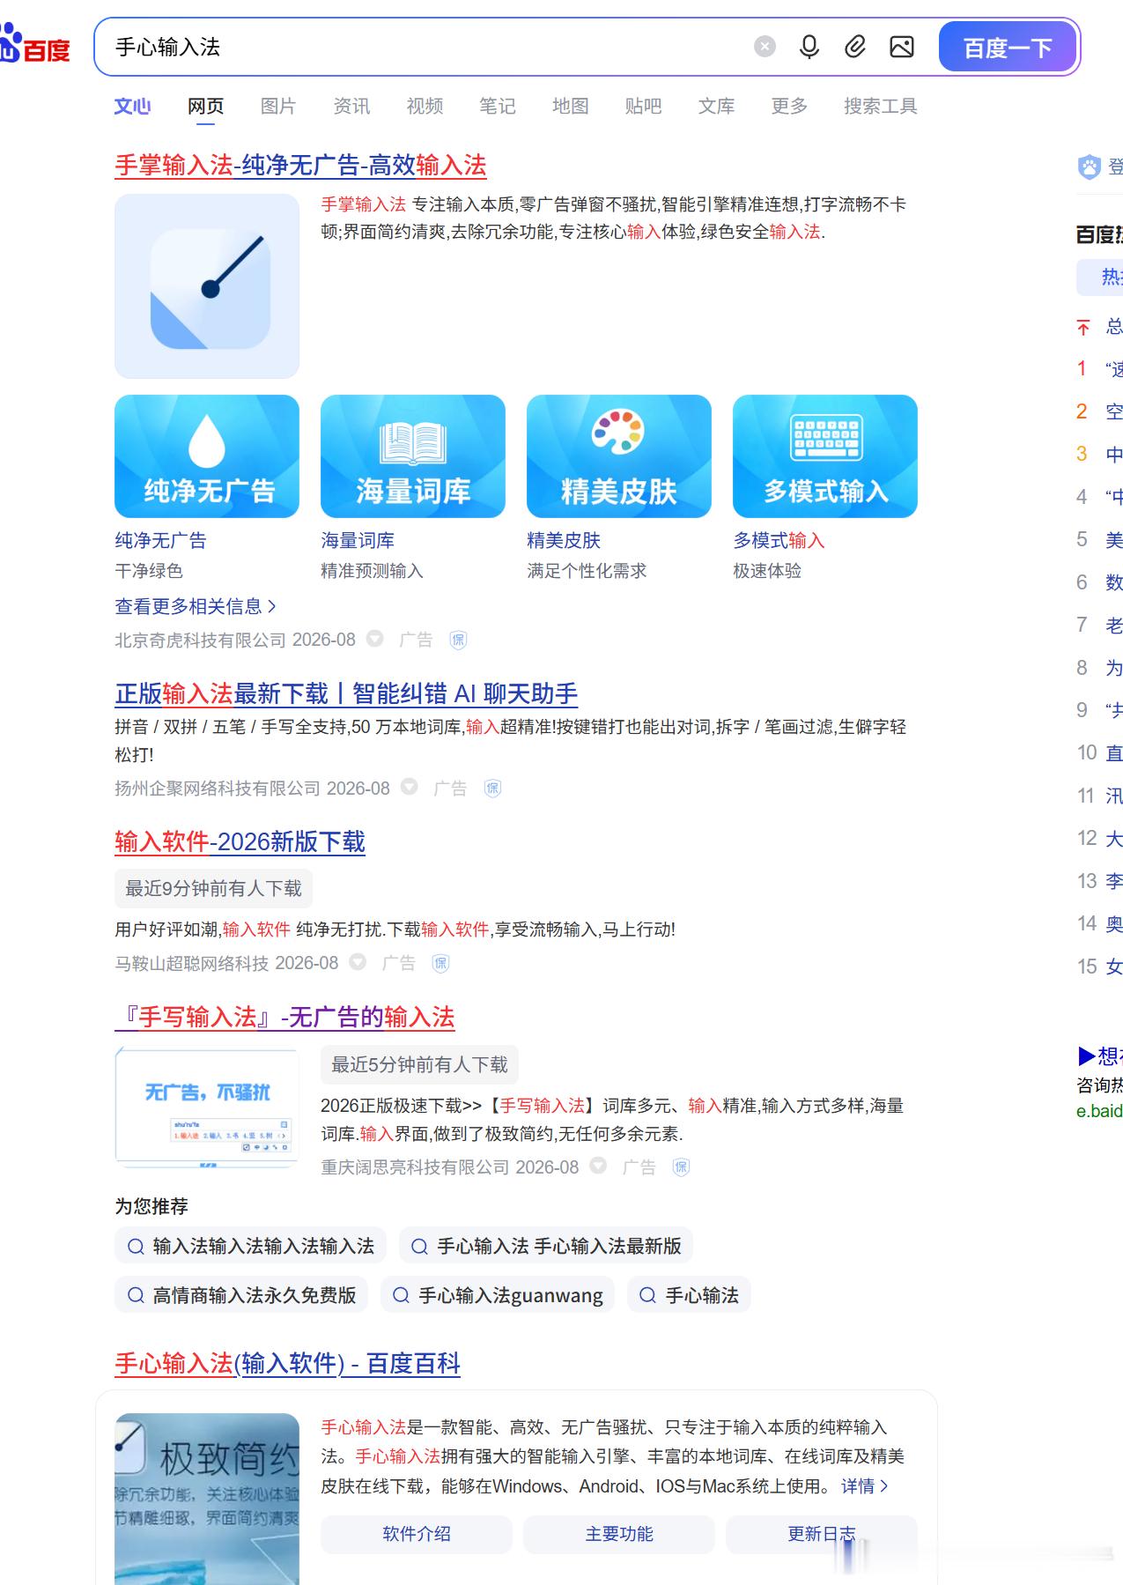This screenshot has width=1123, height=1585.
Task: Click the 多模式输入 text link below tile
Action: point(779,540)
